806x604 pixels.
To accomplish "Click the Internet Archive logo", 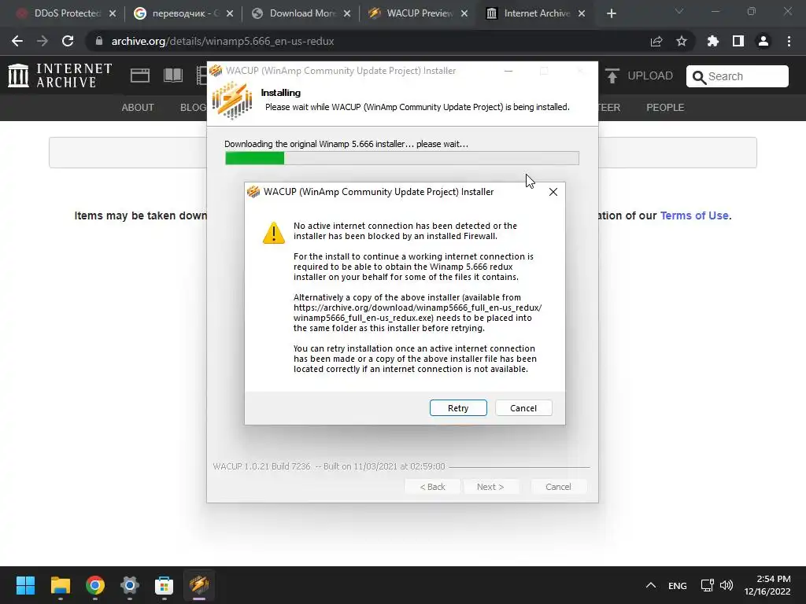I will tap(60, 75).
